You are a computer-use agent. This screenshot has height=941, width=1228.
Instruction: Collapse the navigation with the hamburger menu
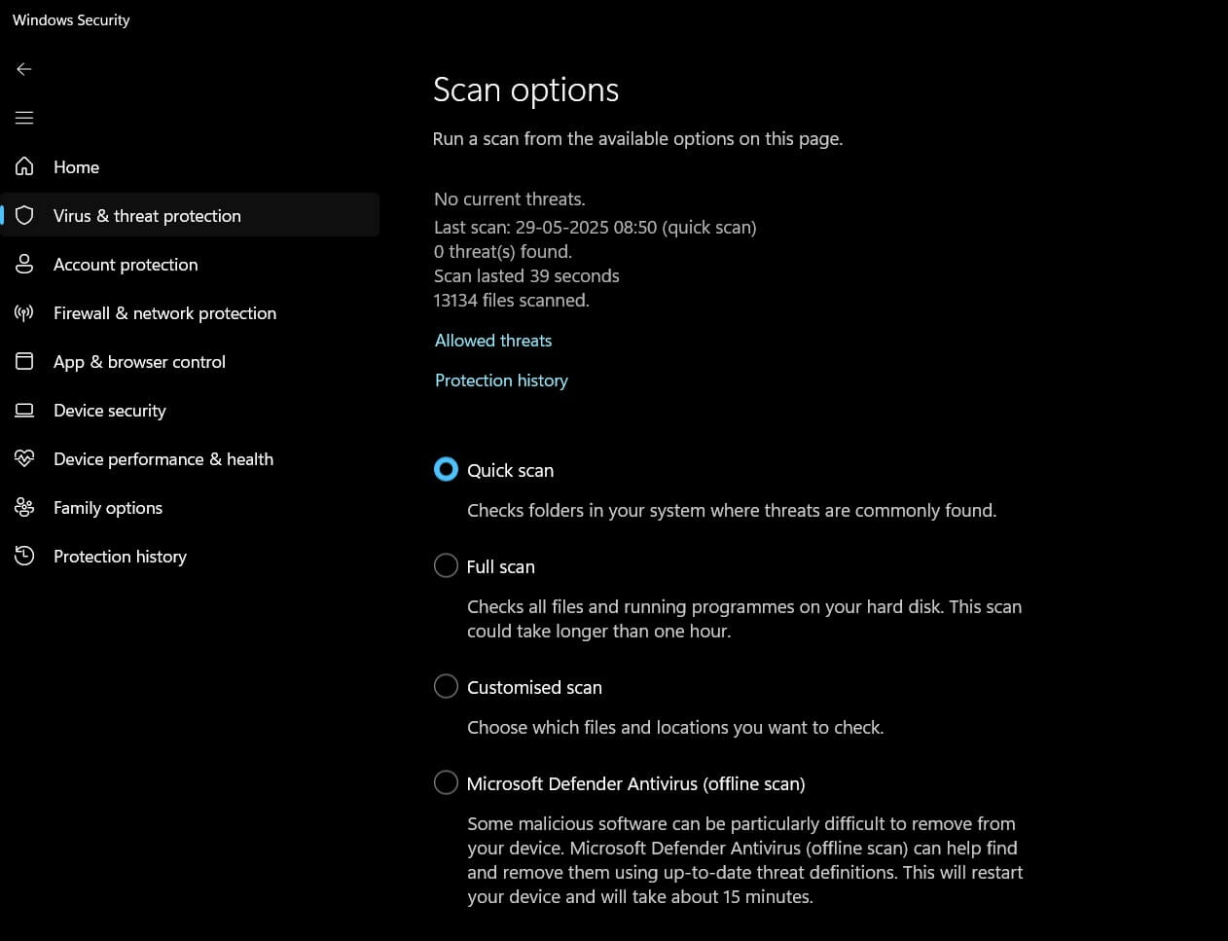[x=23, y=117]
